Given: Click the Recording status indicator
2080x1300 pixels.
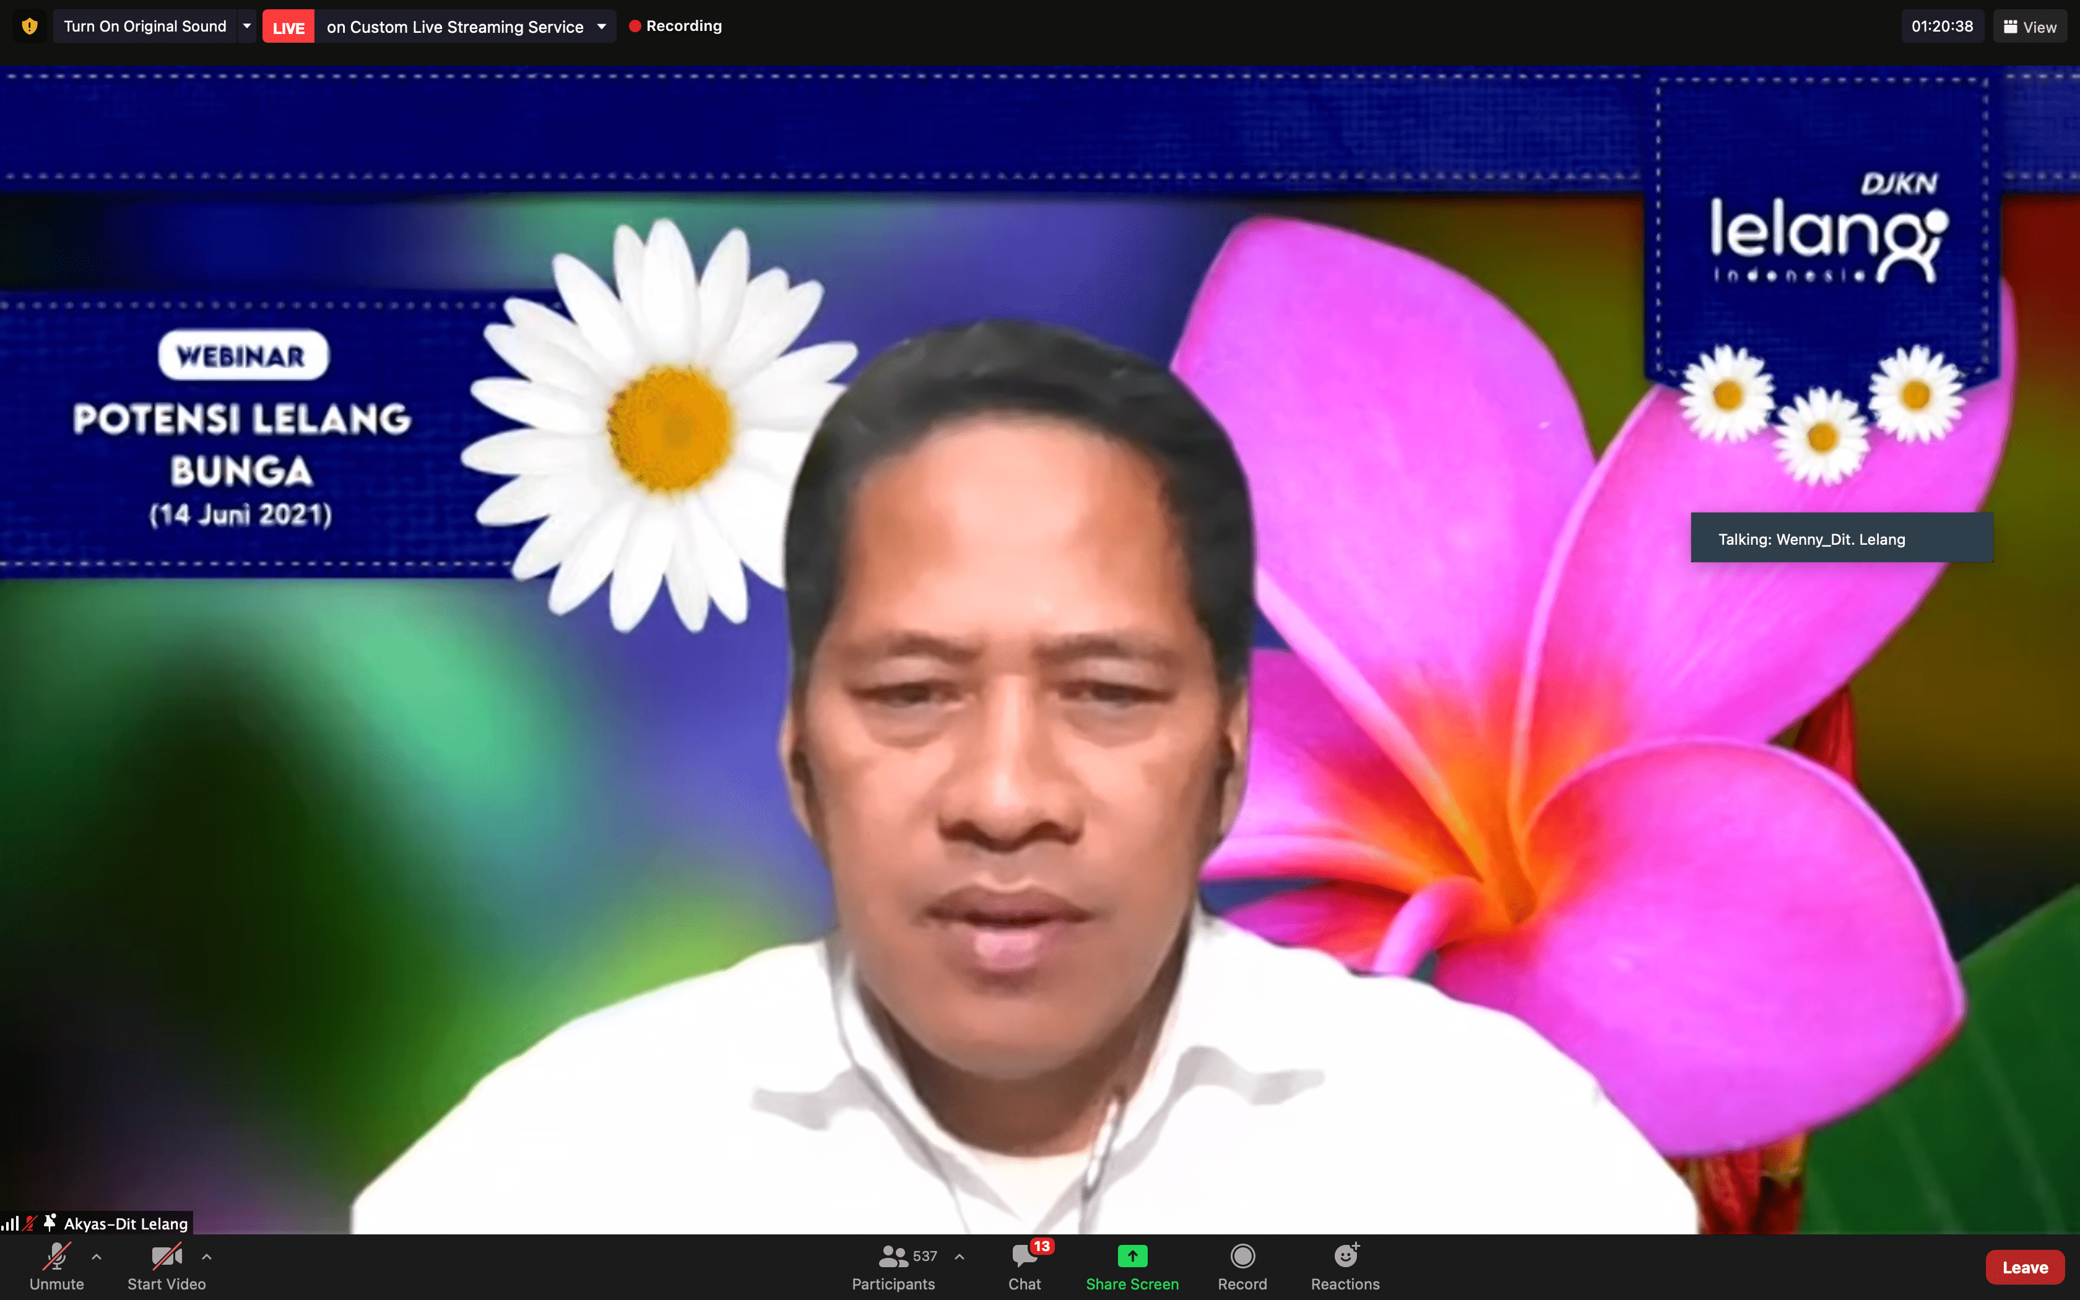Looking at the screenshot, I should pyautogui.click(x=675, y=27).
